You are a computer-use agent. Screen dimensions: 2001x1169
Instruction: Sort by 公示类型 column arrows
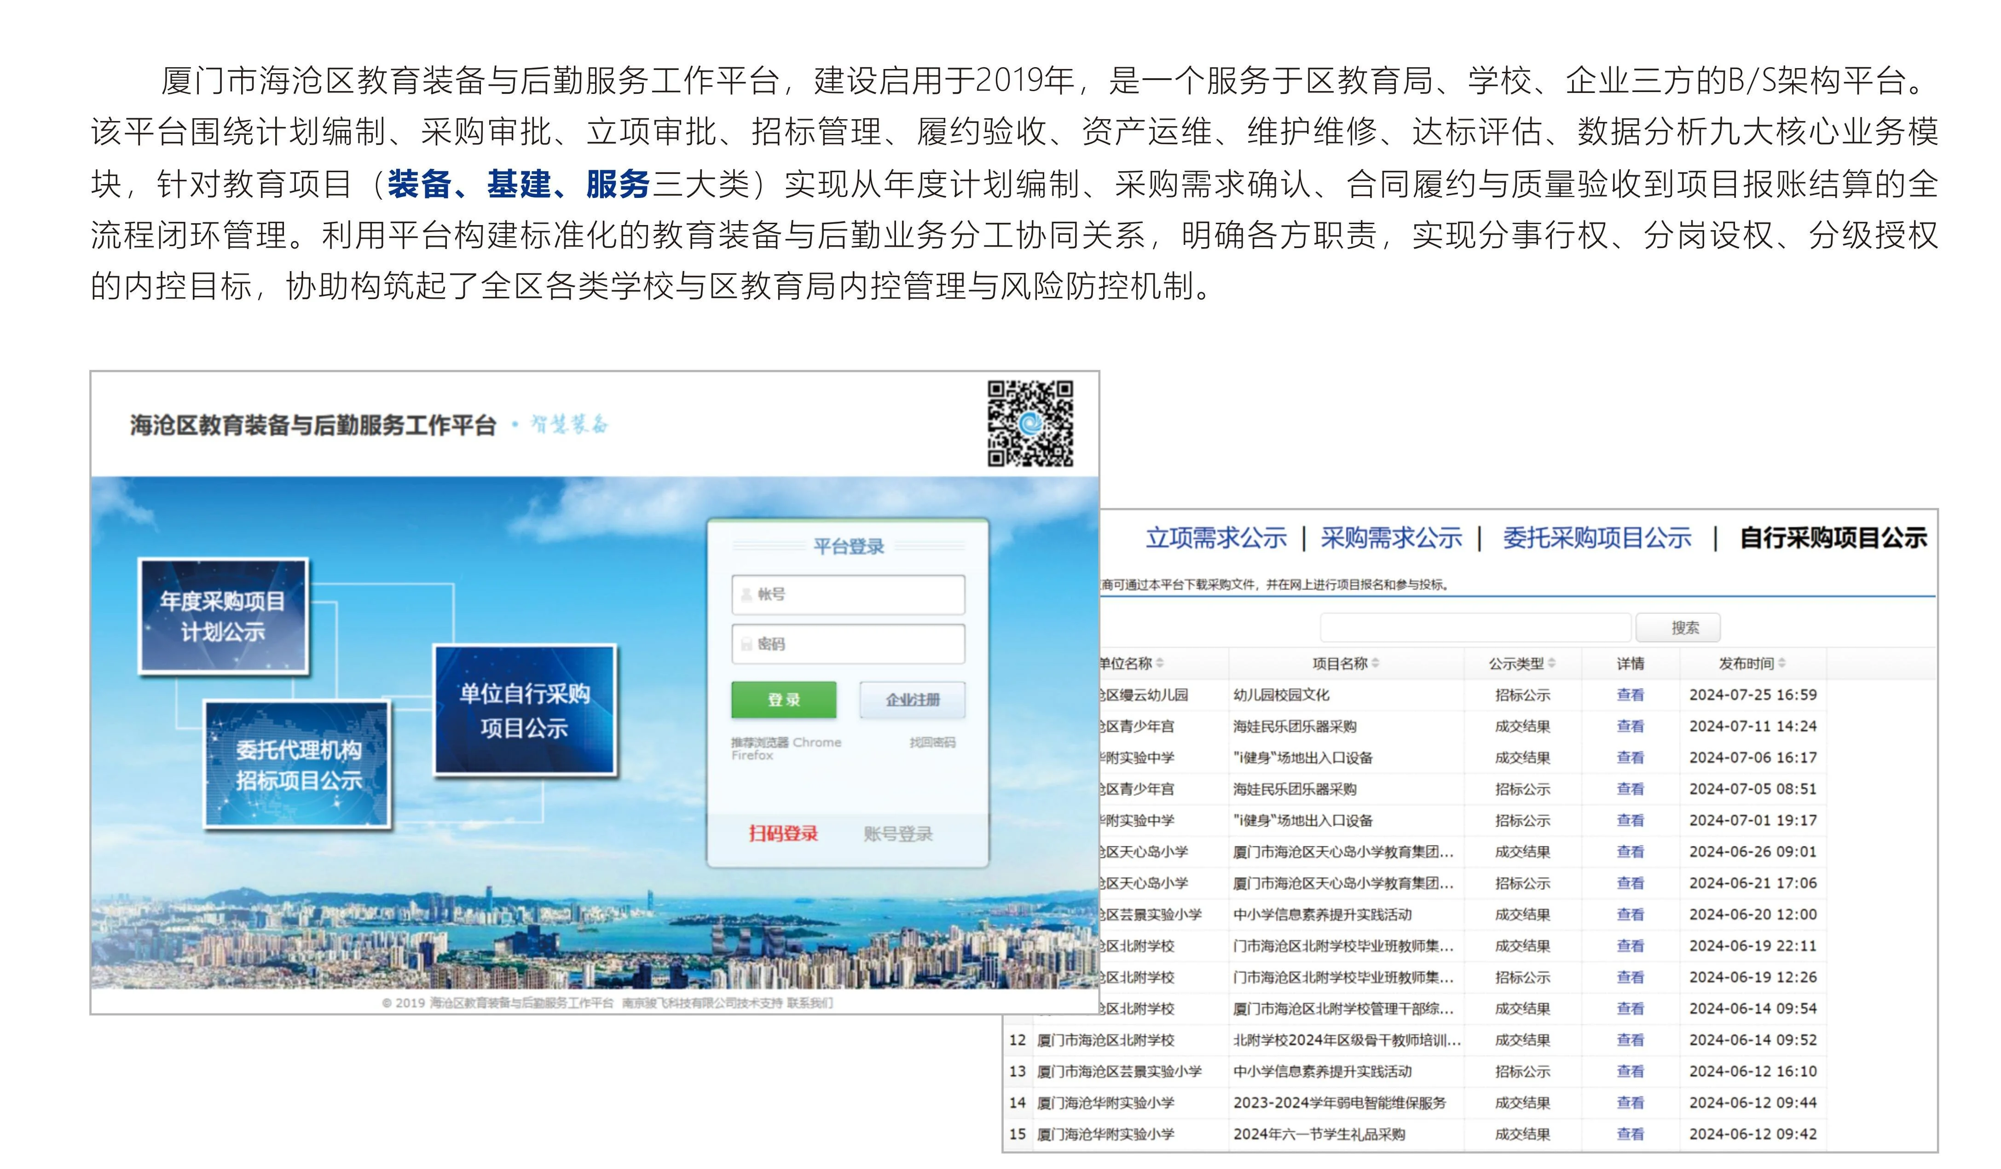1551,663
